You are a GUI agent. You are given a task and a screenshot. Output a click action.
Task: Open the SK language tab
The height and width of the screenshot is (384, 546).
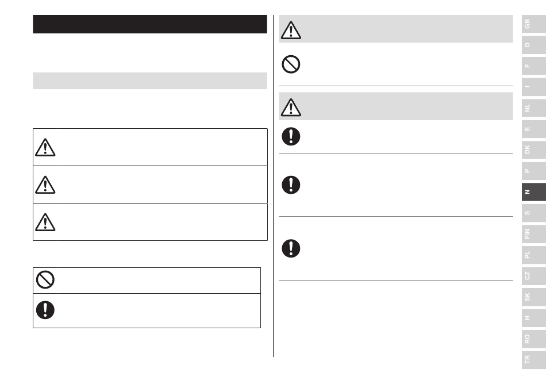(534, 297)
